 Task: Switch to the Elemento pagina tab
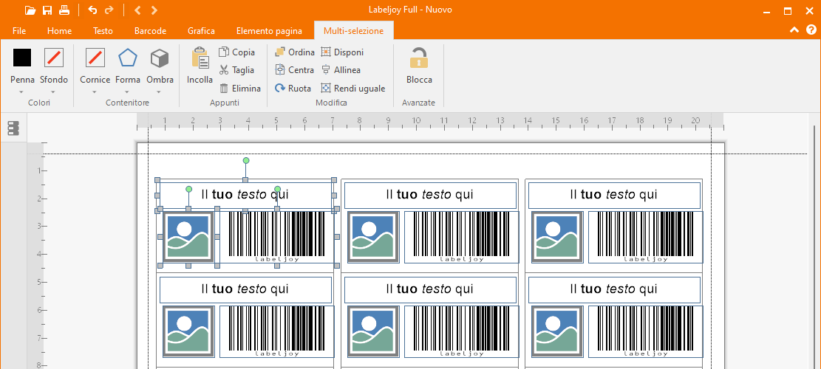[x=269, y=31]
